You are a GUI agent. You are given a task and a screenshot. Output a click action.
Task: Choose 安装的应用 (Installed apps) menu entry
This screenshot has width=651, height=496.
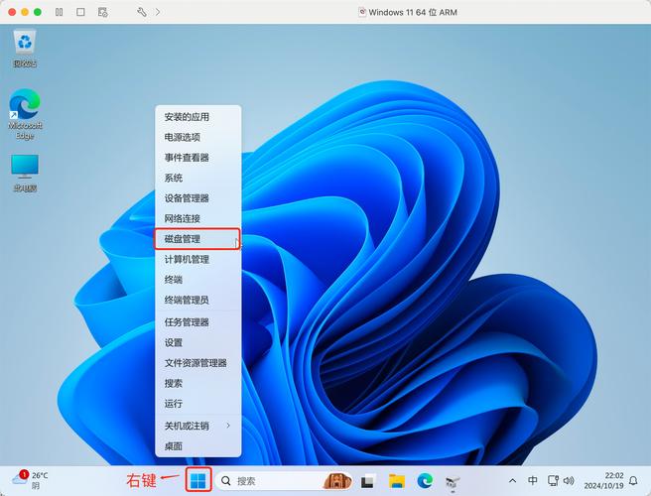198,117
